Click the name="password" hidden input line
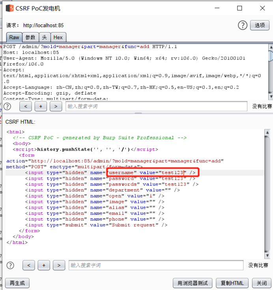273x290 pixels. (x=110, y=178)
